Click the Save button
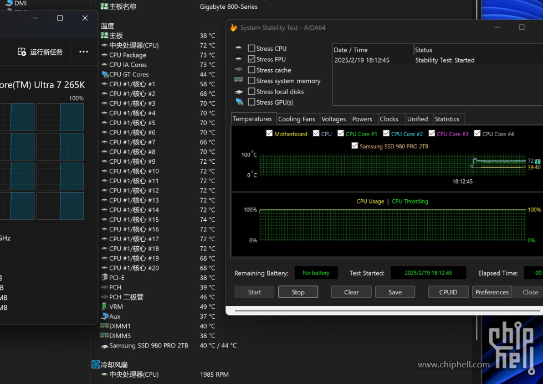The width and height of the screenshot is (543, 384). pos(395,292)
